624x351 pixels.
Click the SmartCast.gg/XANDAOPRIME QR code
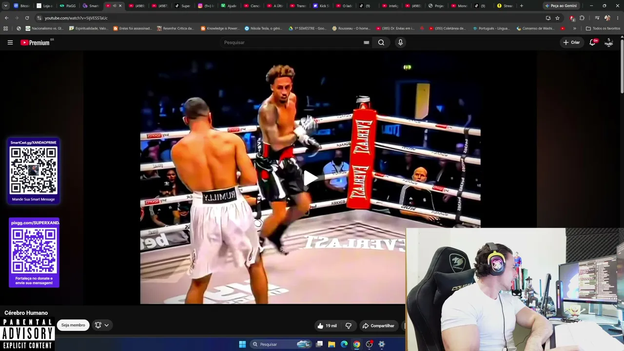(34, 171)
